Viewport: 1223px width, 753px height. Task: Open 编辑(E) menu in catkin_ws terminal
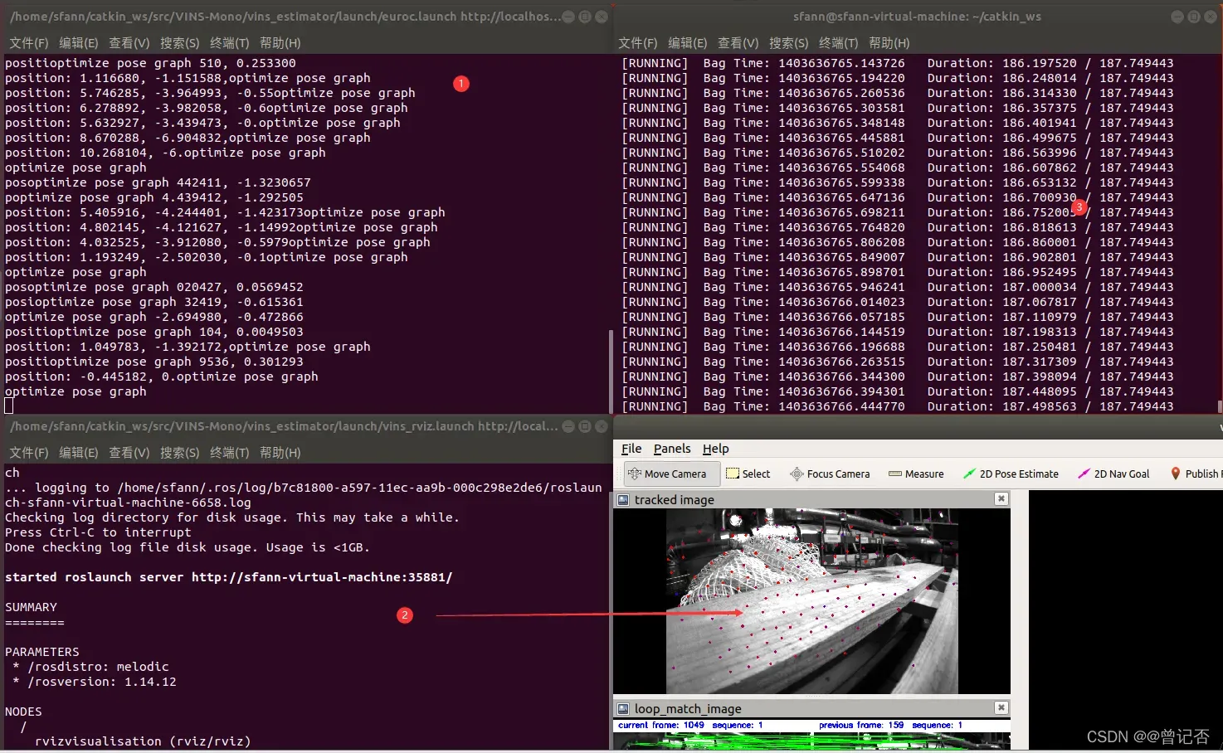click(688, 42)
